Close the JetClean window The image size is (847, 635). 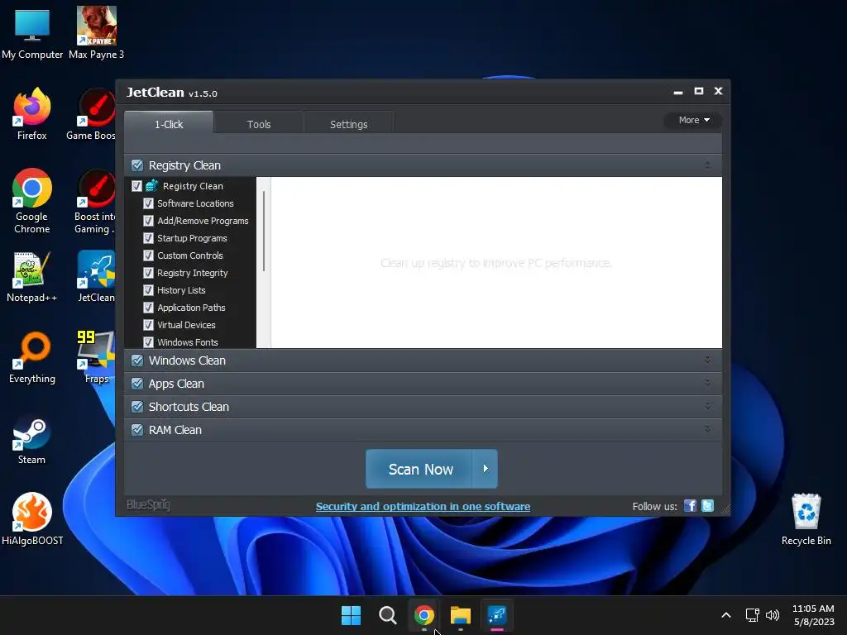pos(718,91)
